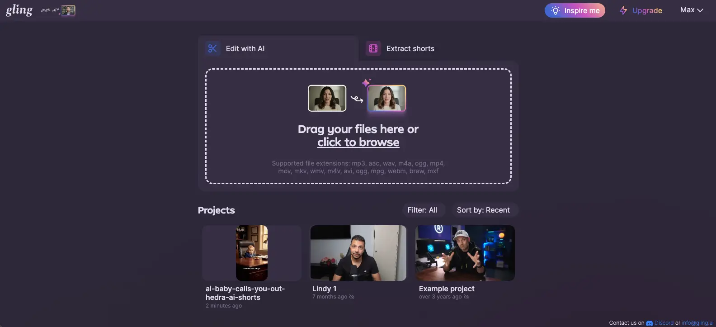Click the film strip Extract shorts icon
The image size is (716, 327).
[x=373, y=48]
